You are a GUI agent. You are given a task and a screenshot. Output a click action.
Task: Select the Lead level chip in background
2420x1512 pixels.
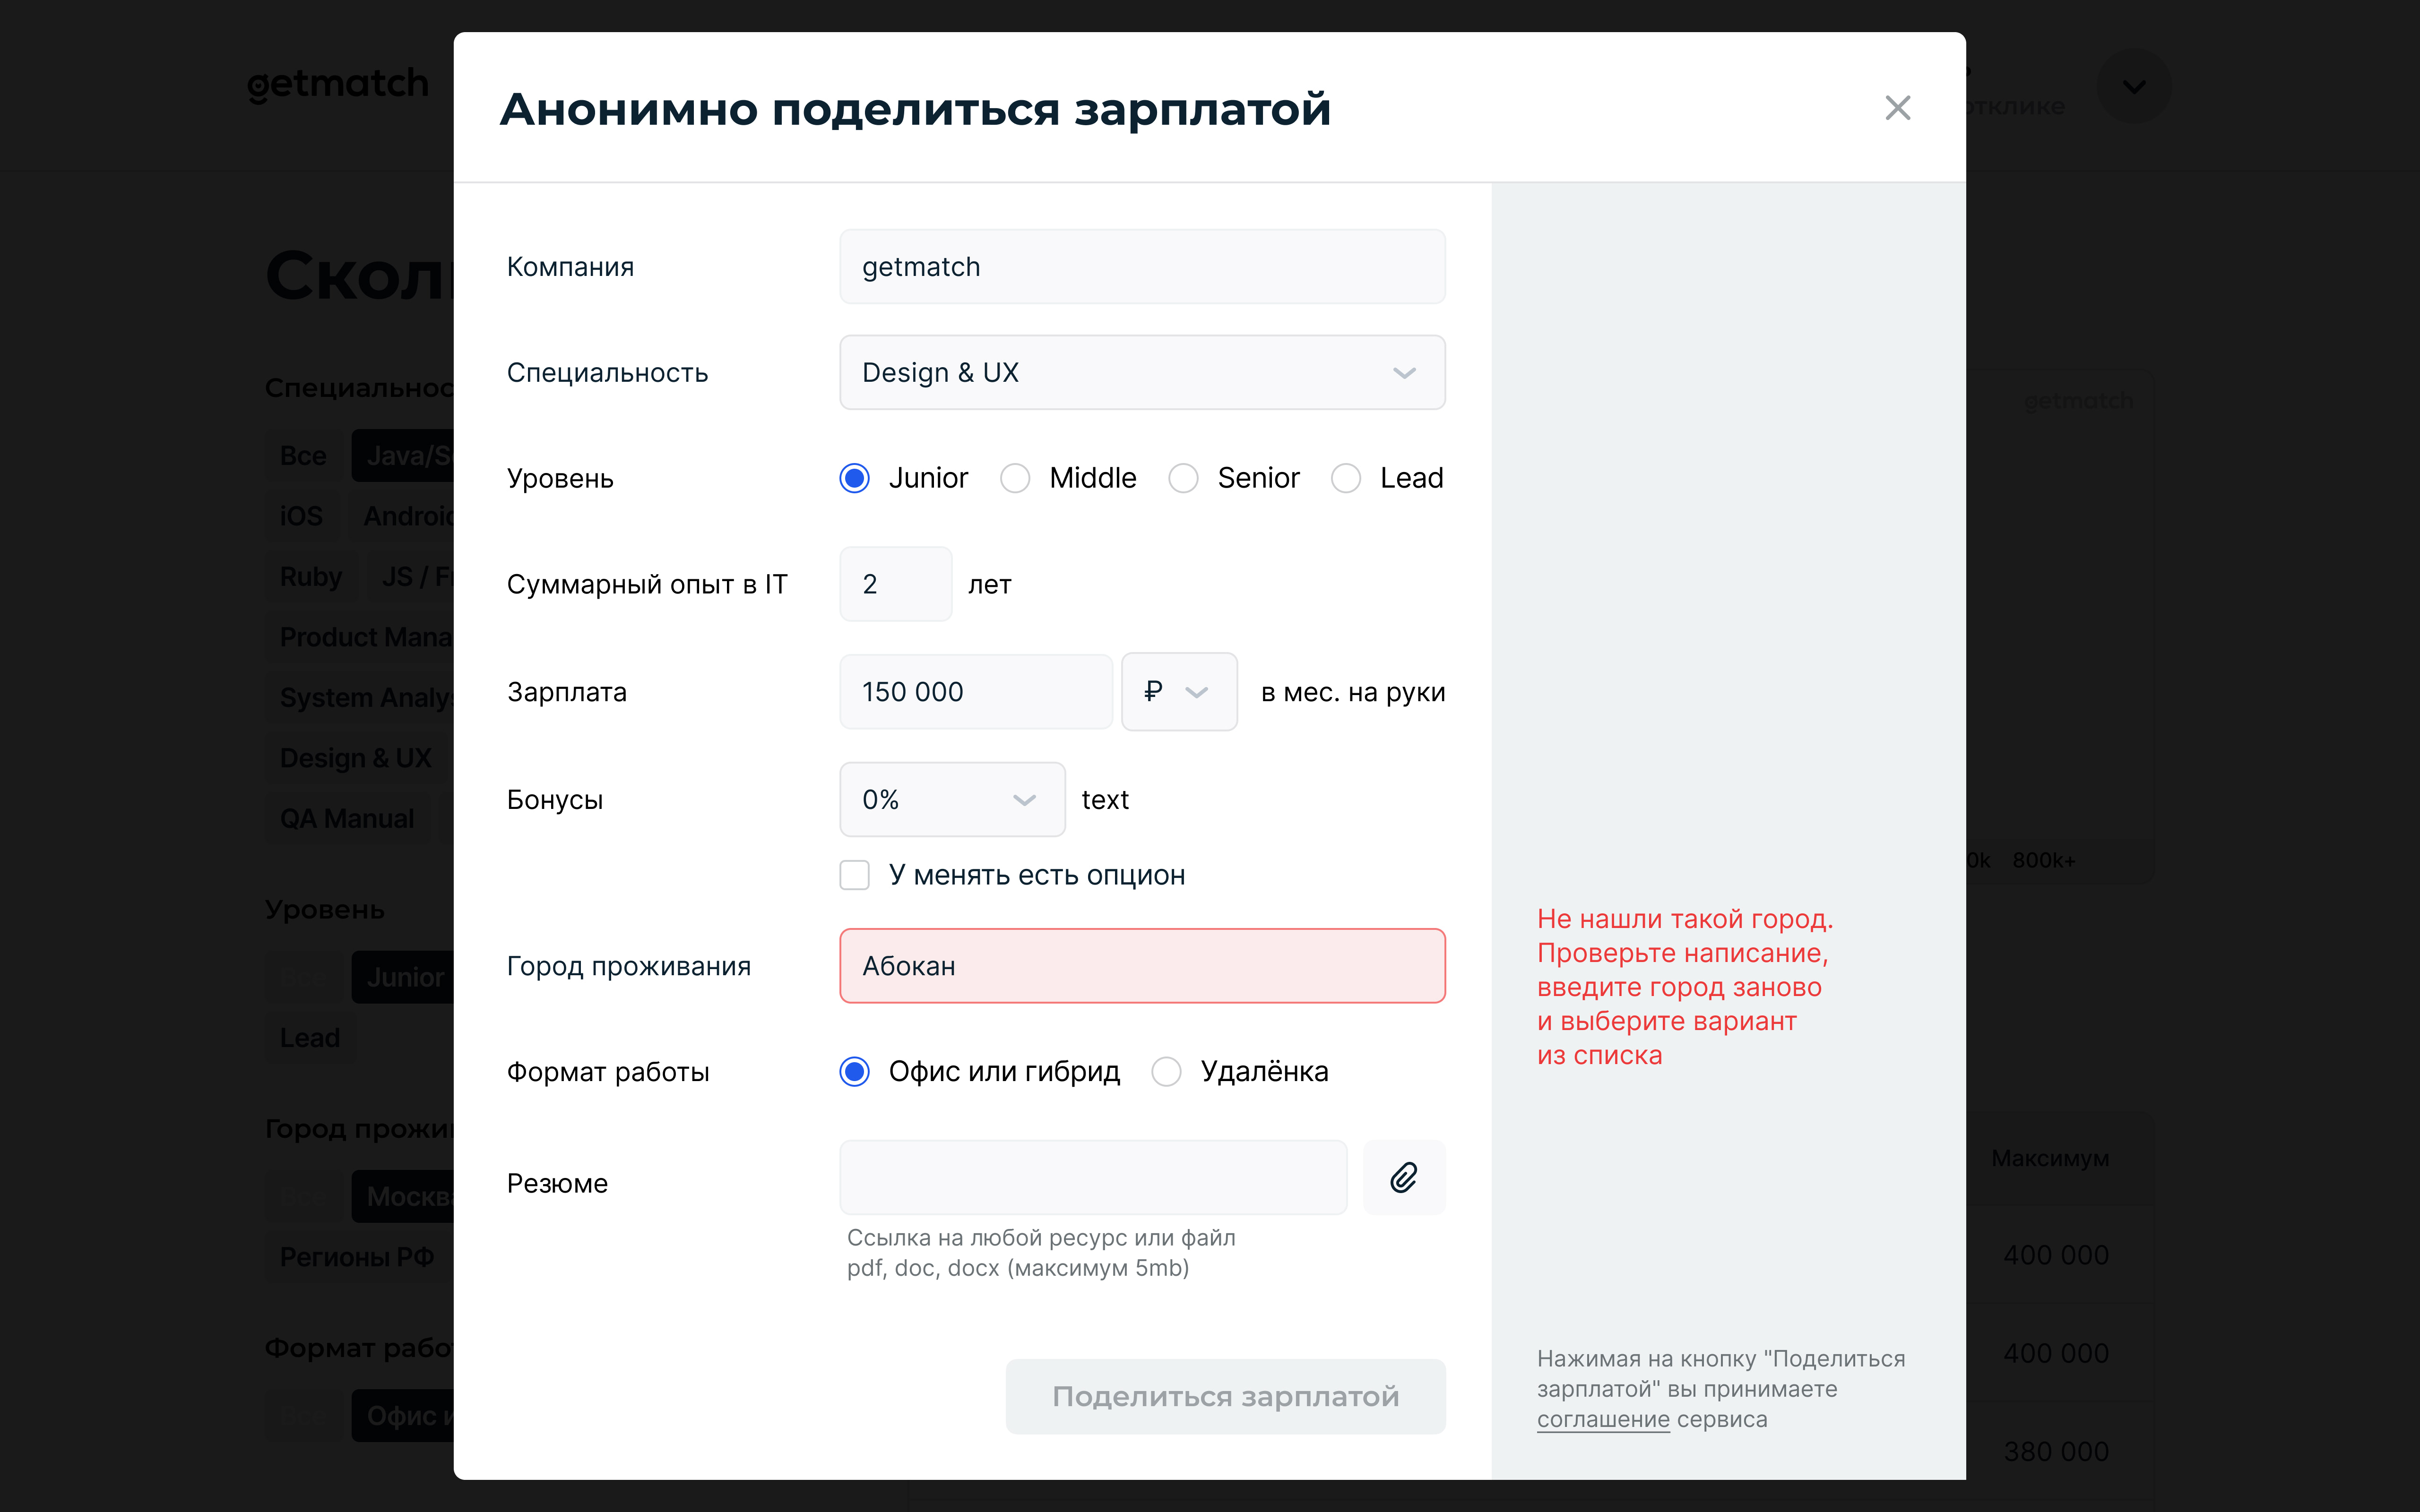(x=310, y=1038)
